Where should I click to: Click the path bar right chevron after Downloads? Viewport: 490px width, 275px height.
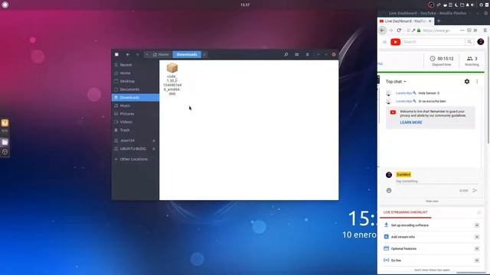coord(204,54)
